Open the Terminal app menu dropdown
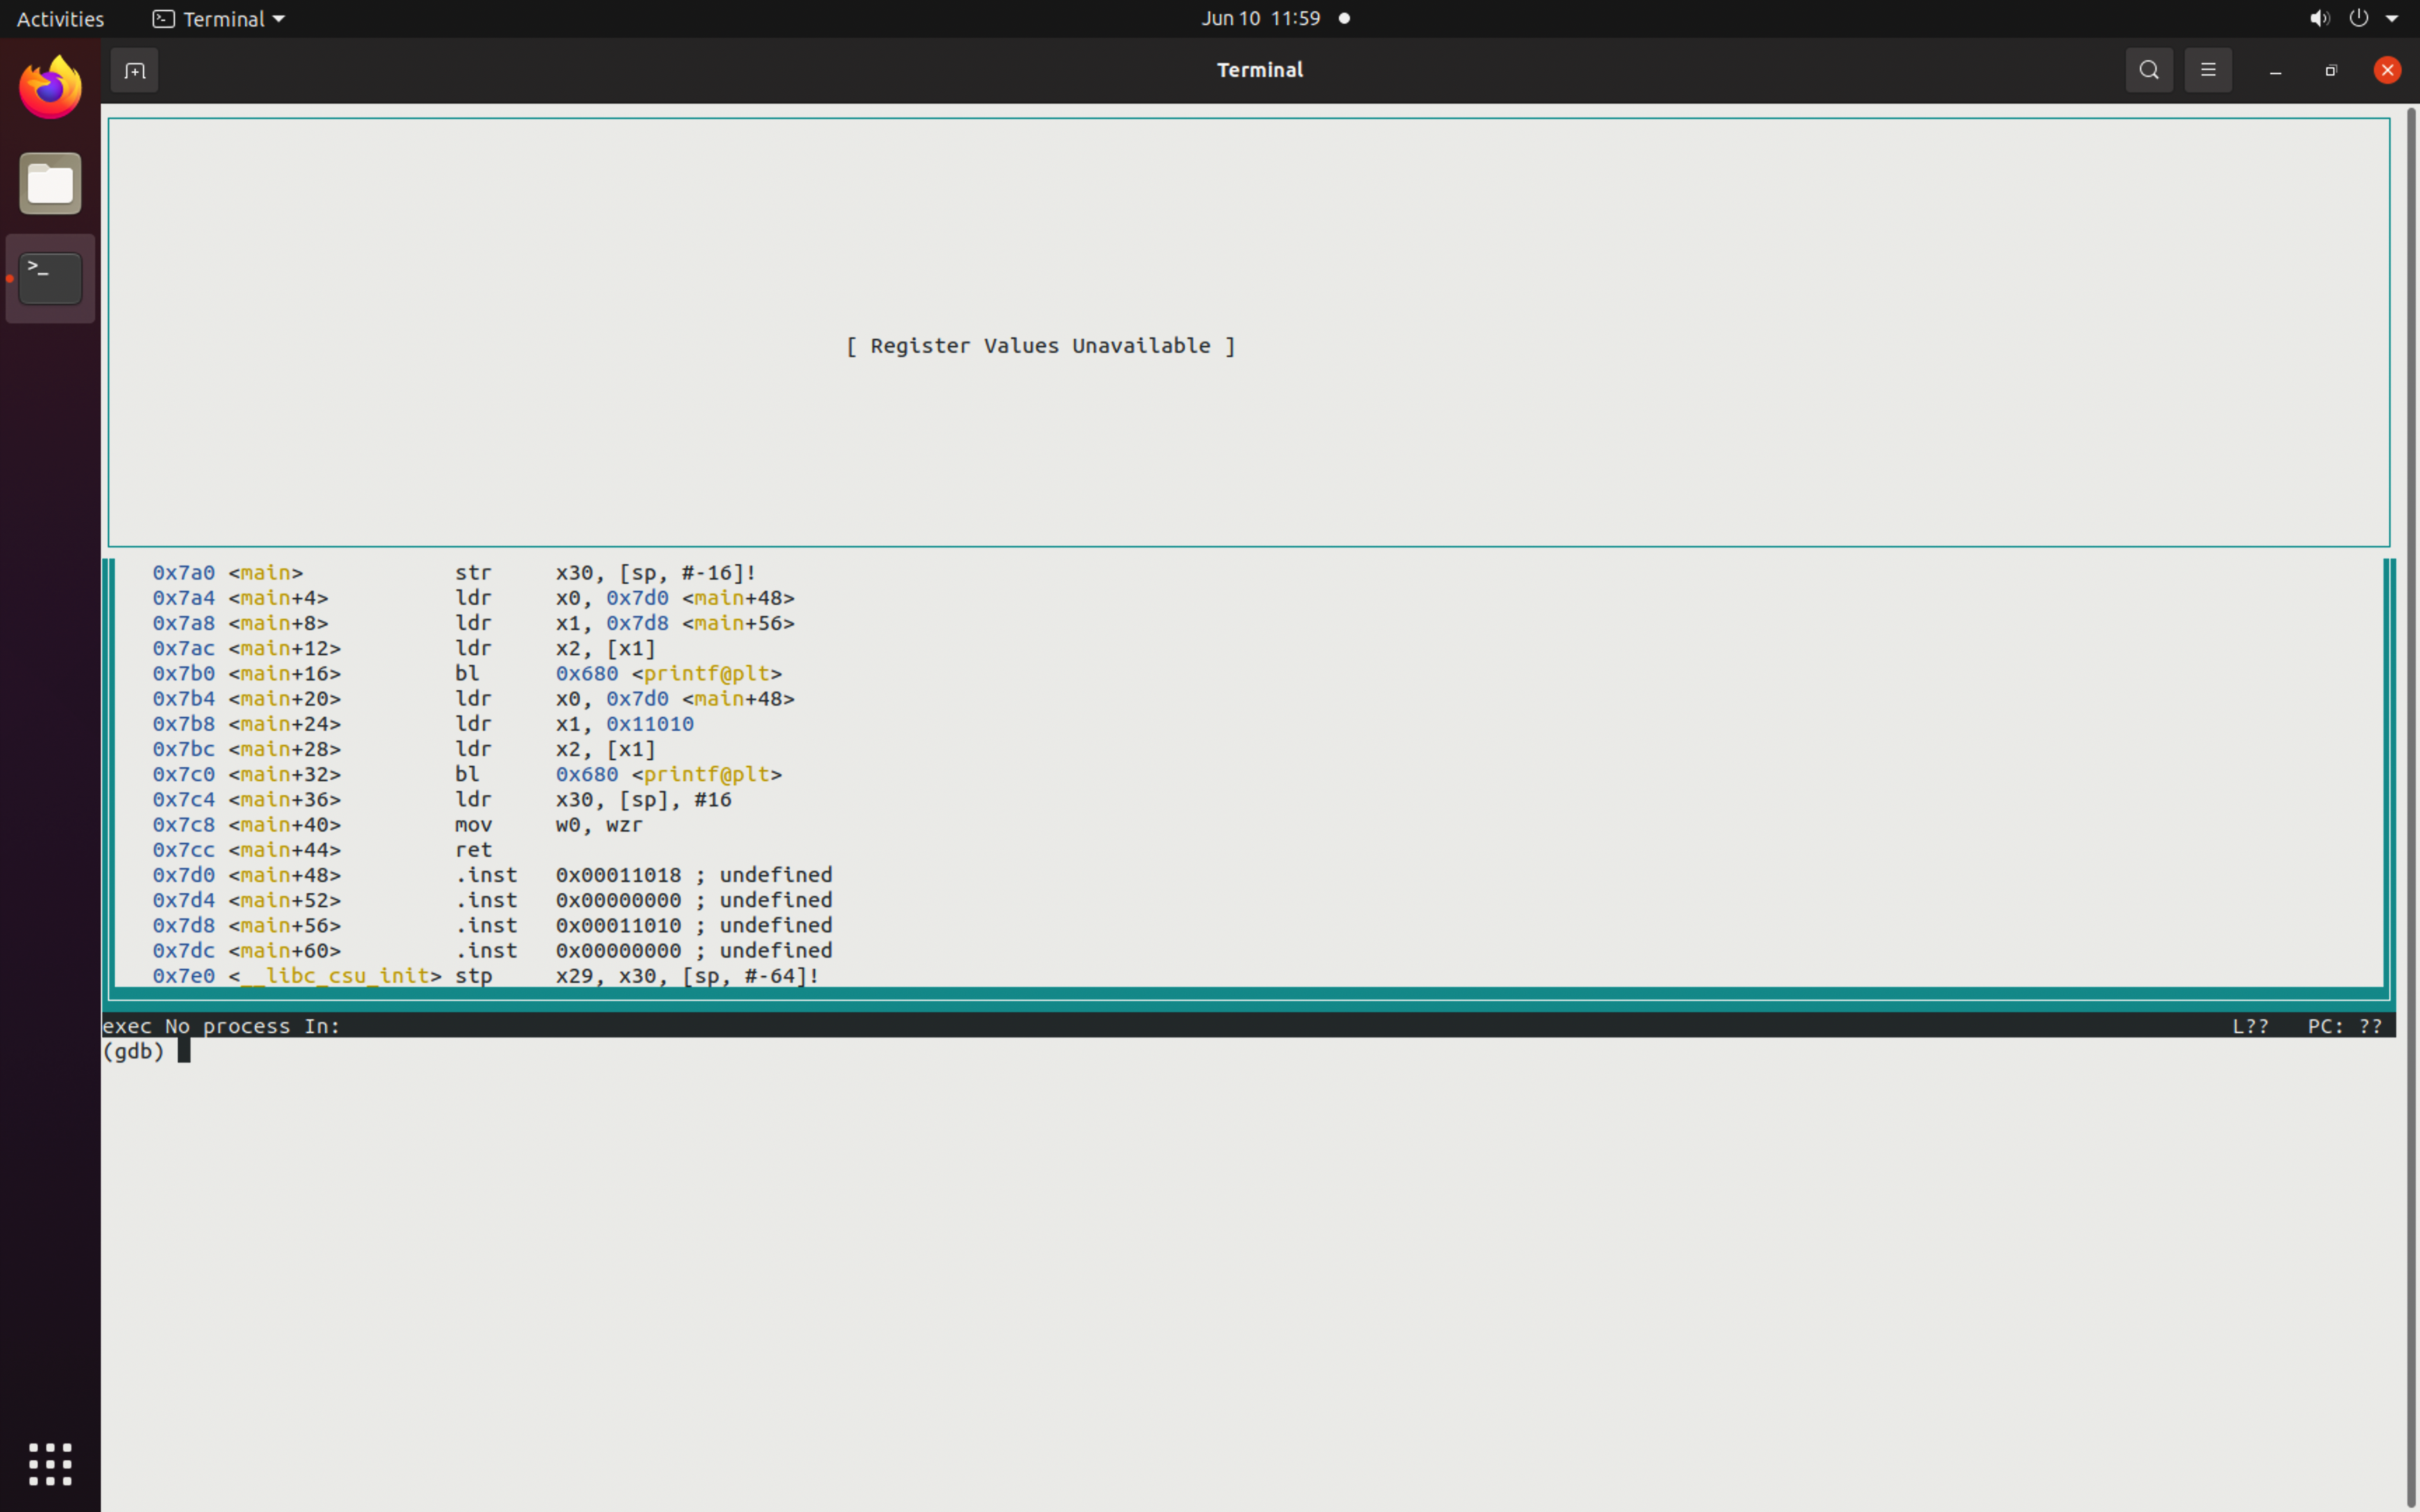2420x1512 pixels. click(218, 18)
